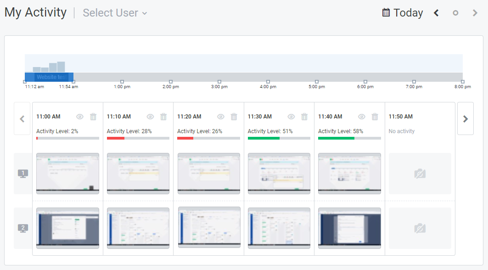Click the trash icon for the 11:30 AM card
The width and height of the screenshot is (488, 270).
304,117
